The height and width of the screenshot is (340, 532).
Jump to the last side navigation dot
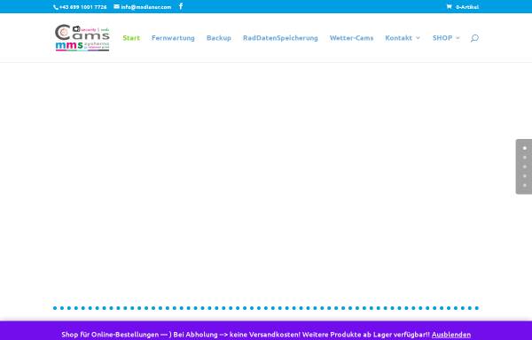click(x=525, y=185)
